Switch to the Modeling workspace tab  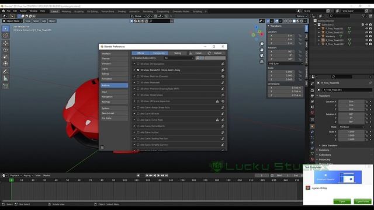(66, 12)
